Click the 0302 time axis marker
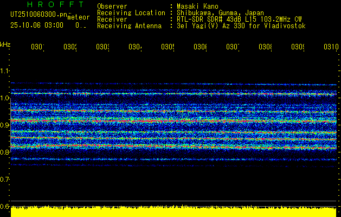The image size is (341, 217). point(70,47)
